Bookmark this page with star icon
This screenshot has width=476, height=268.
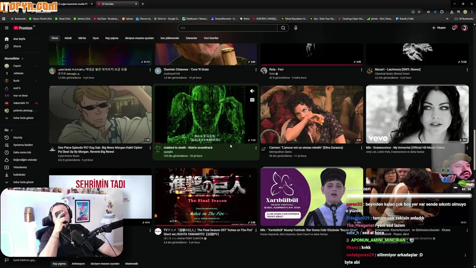coord(419,12)
